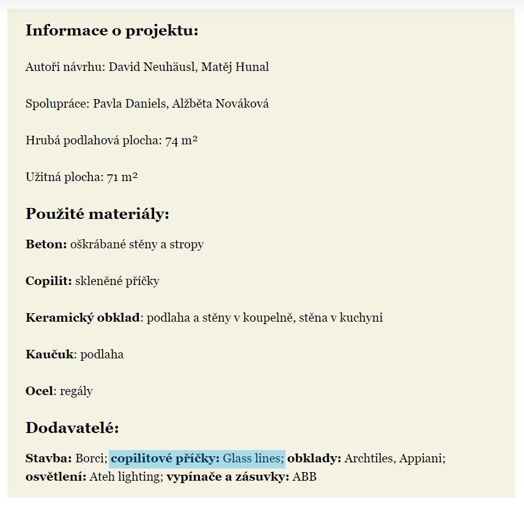
Task: Click the "Informace o projektu:" heading
Action: [x=112, y=31]
